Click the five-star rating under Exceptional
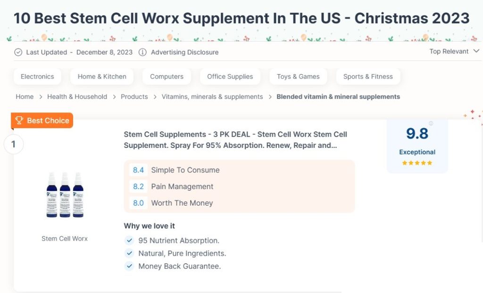483x293 pixels. pos(417,162)
